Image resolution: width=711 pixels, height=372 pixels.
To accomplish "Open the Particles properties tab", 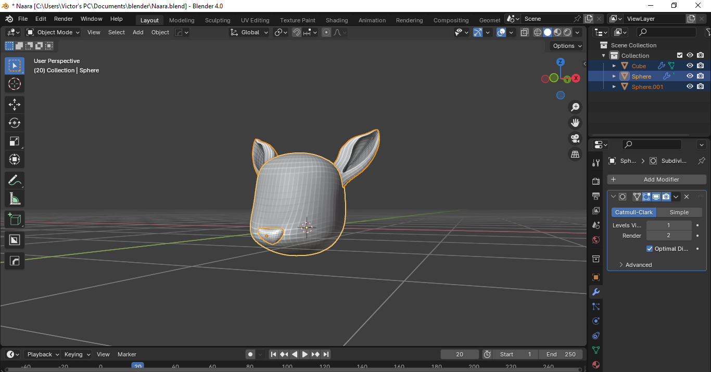I will point(596,306).
